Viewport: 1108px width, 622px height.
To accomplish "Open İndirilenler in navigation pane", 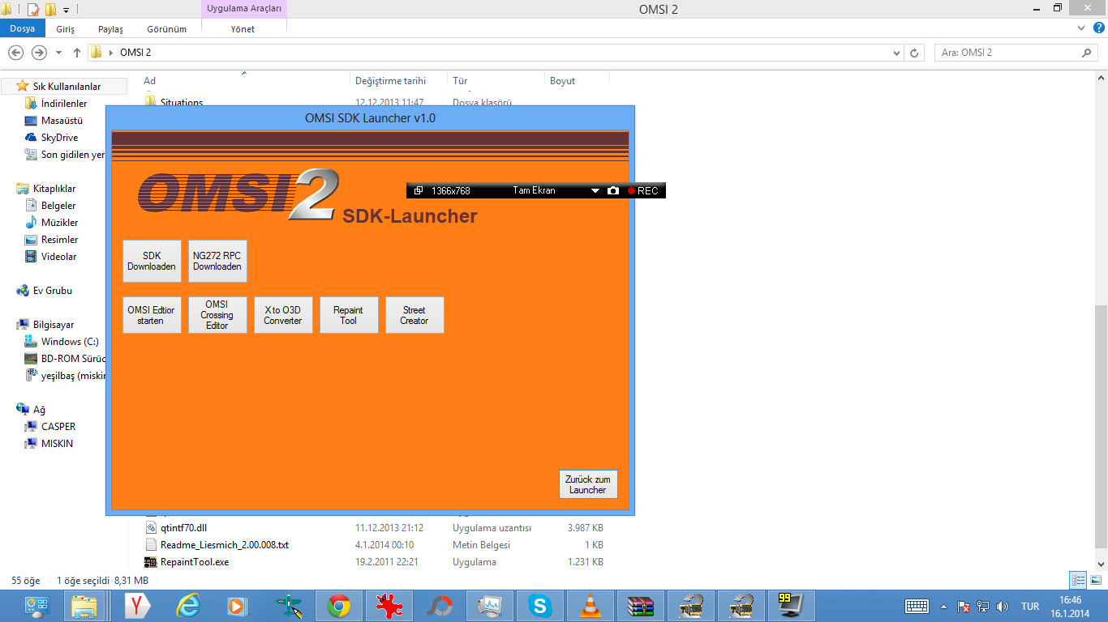I will coord(64,104).
